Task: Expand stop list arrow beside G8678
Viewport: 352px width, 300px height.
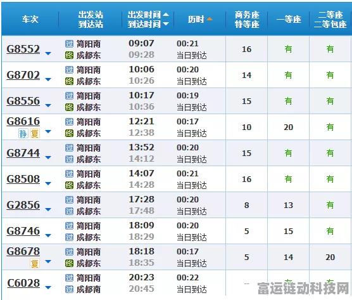Action: tap(48, 261)
